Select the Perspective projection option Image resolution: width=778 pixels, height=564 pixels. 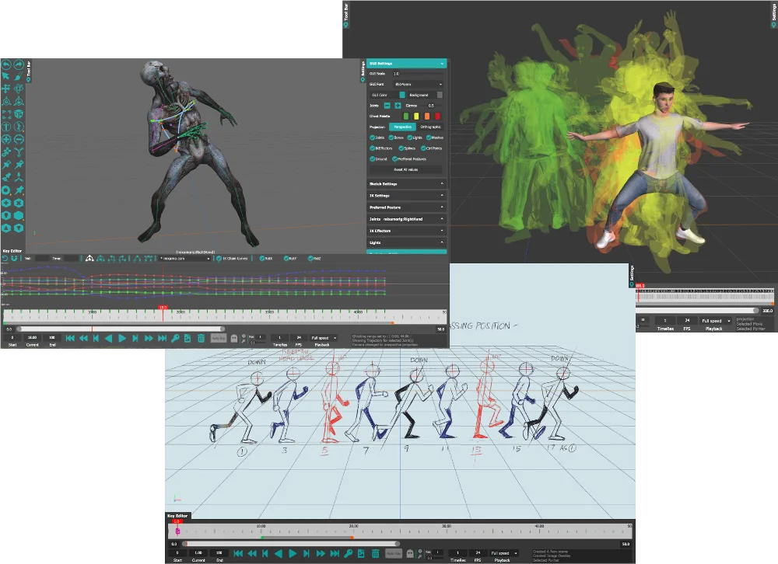402,127
